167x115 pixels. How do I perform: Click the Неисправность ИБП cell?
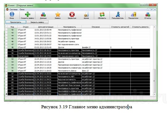click(x=70, y=76)
